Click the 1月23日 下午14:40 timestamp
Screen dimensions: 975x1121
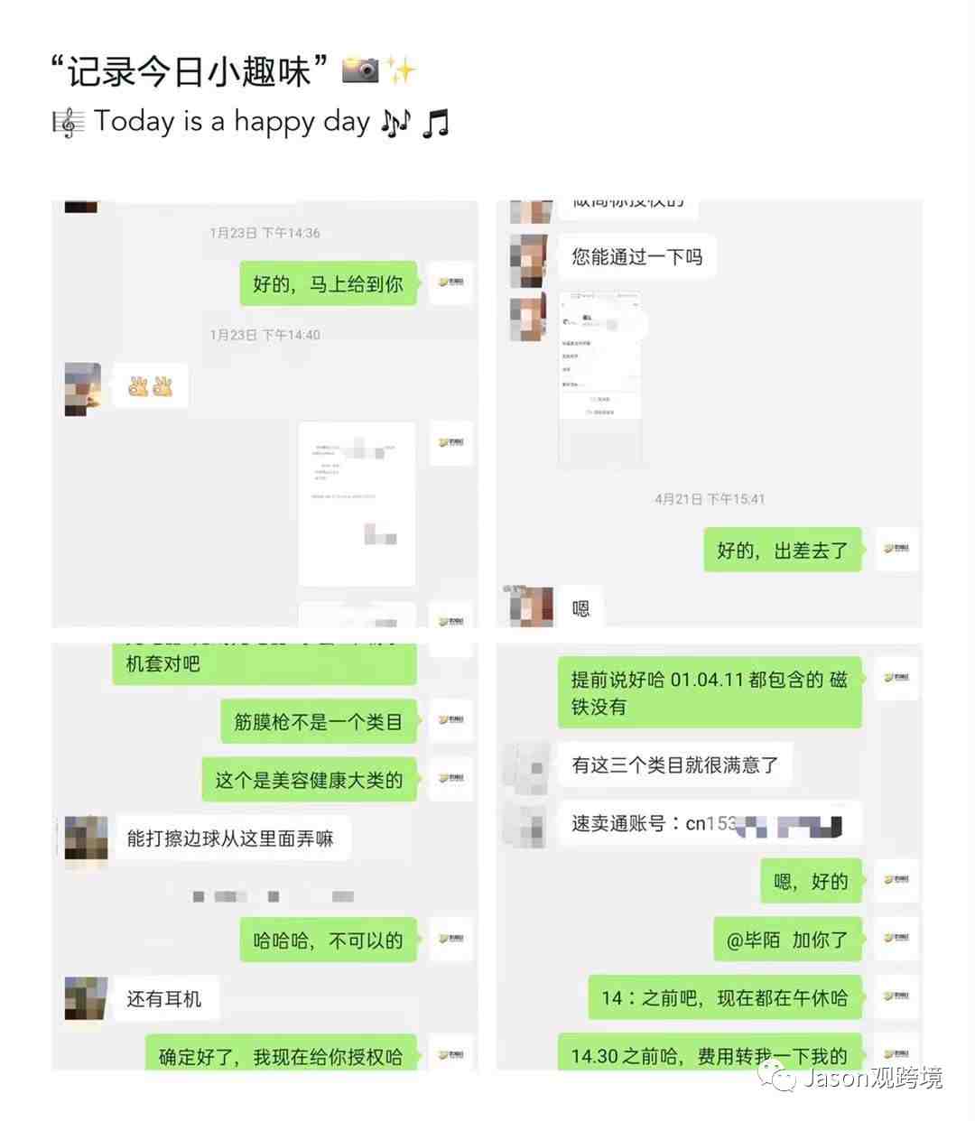(265, 335)
